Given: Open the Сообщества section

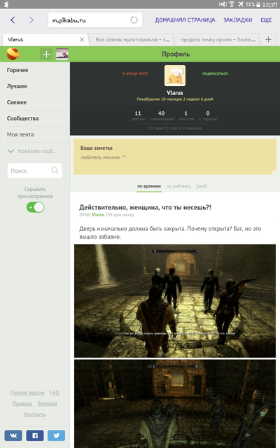Looking at the screenshot, I should [23, 118].
